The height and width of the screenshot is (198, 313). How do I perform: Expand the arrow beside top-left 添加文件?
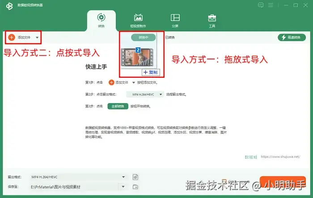[x=37, y=38]
